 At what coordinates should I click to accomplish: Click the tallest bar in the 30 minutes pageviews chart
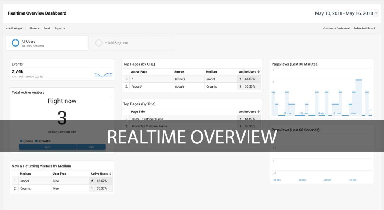(359, 98)
